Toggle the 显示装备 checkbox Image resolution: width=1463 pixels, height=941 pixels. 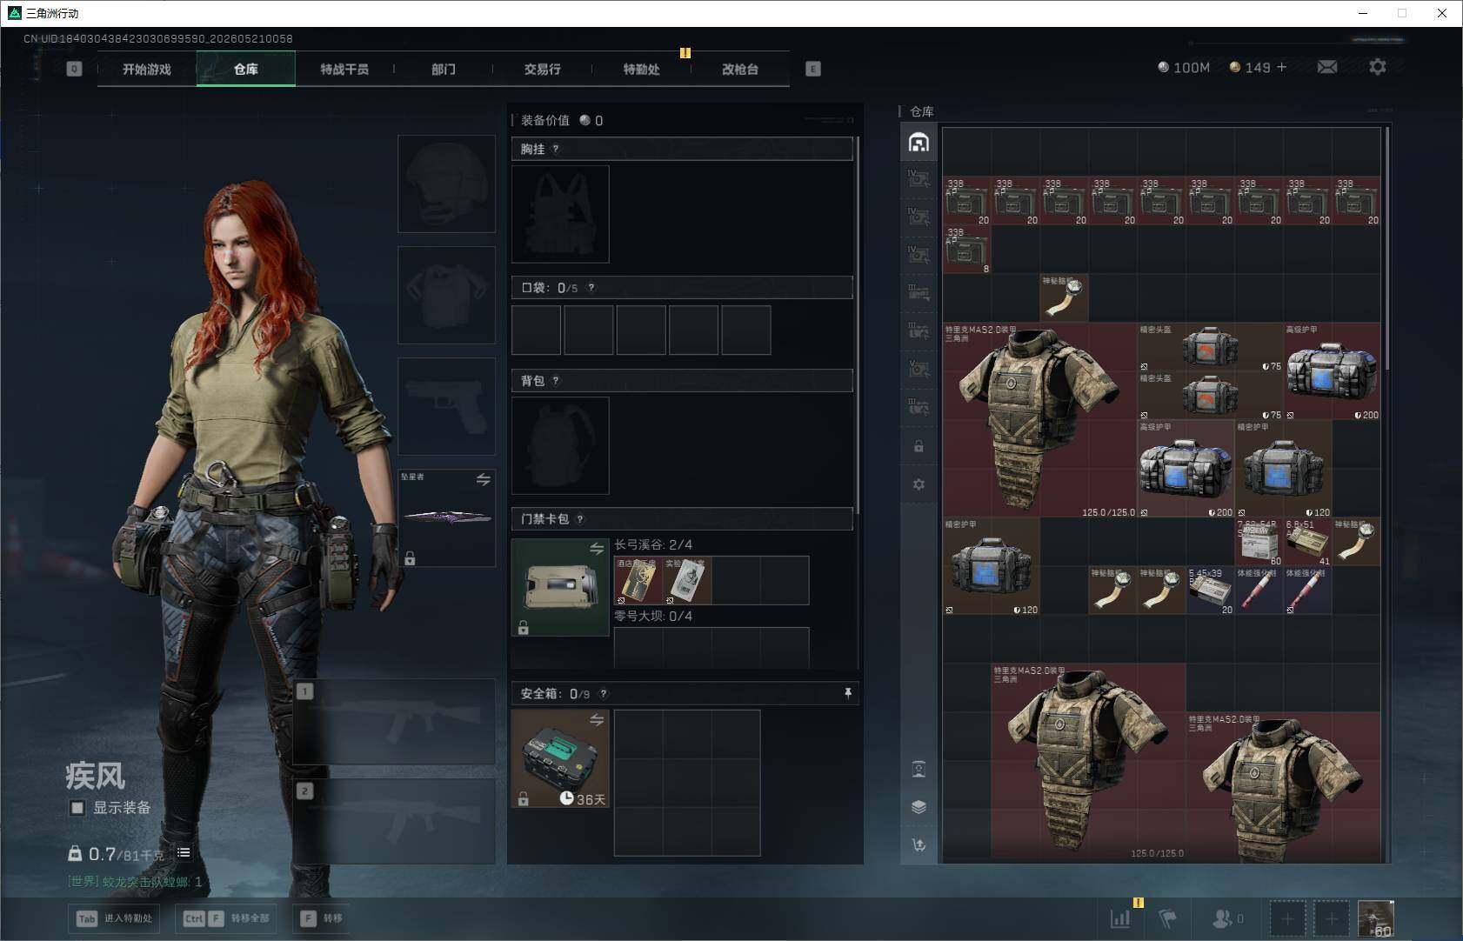tap(77, 808)
